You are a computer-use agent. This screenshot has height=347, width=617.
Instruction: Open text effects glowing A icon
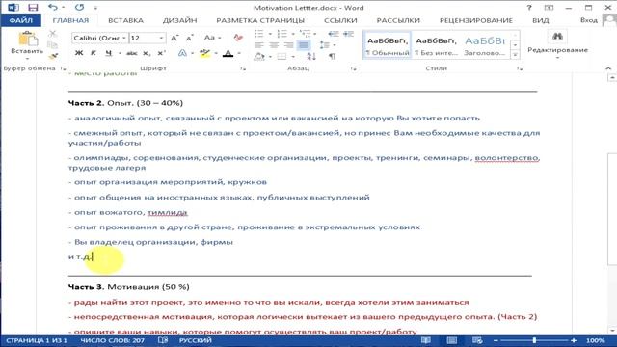pos(182,54)
